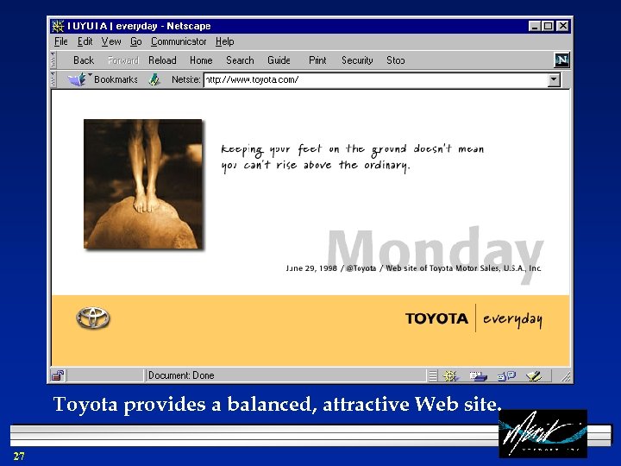
Task: Click the component bar grip handle
Action: (x=433, y=375)
